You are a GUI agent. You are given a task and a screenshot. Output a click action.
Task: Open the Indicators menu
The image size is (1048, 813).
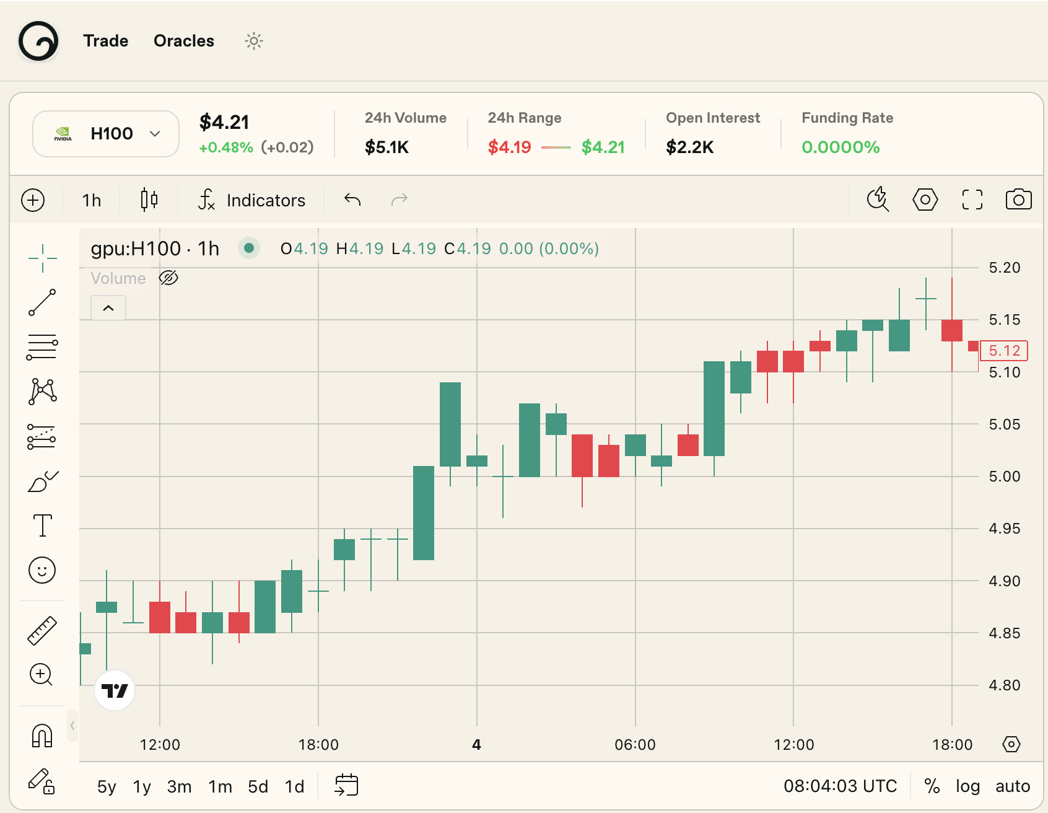pyautogui.click(x=251, y=200)
